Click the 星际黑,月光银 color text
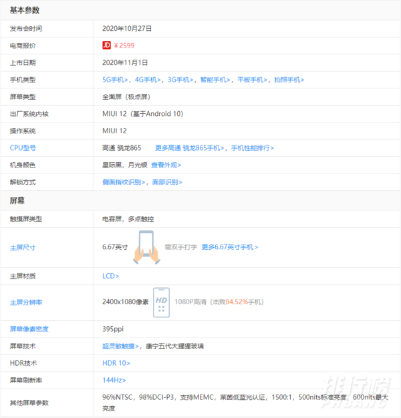This screenshot has height=418, width=401. [125, 165]
